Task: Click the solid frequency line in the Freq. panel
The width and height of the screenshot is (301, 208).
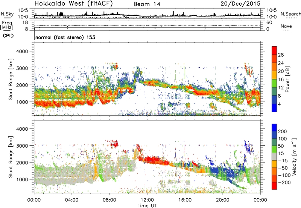Action: coord(147,28)
